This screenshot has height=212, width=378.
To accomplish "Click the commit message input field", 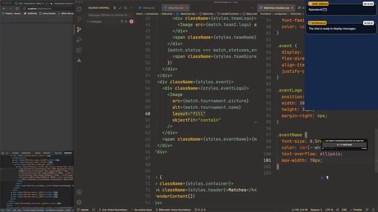I will (x=109, y=15).
